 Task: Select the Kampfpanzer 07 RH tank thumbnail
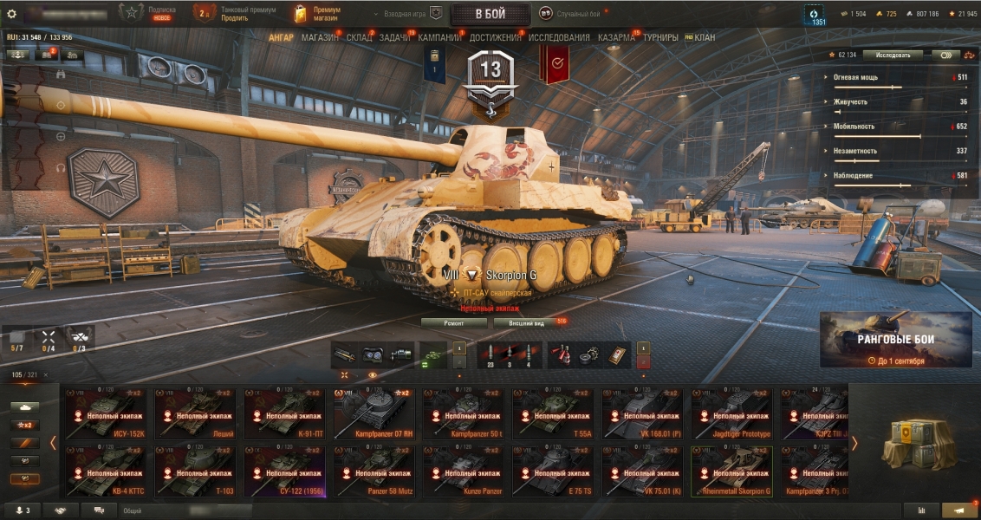(374, 413)
